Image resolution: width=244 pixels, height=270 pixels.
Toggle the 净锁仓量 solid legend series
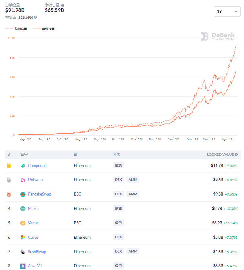(44, 29)
